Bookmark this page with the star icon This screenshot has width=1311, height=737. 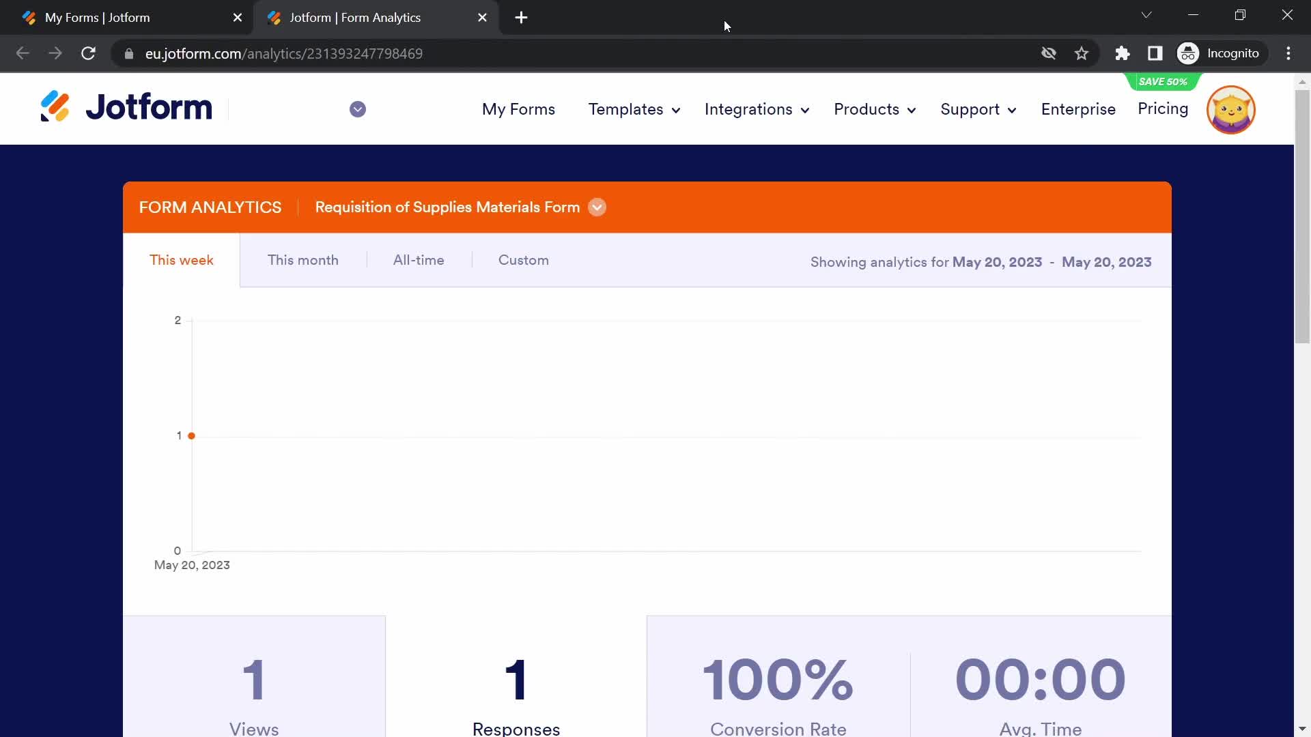(x=1082, y=53)
